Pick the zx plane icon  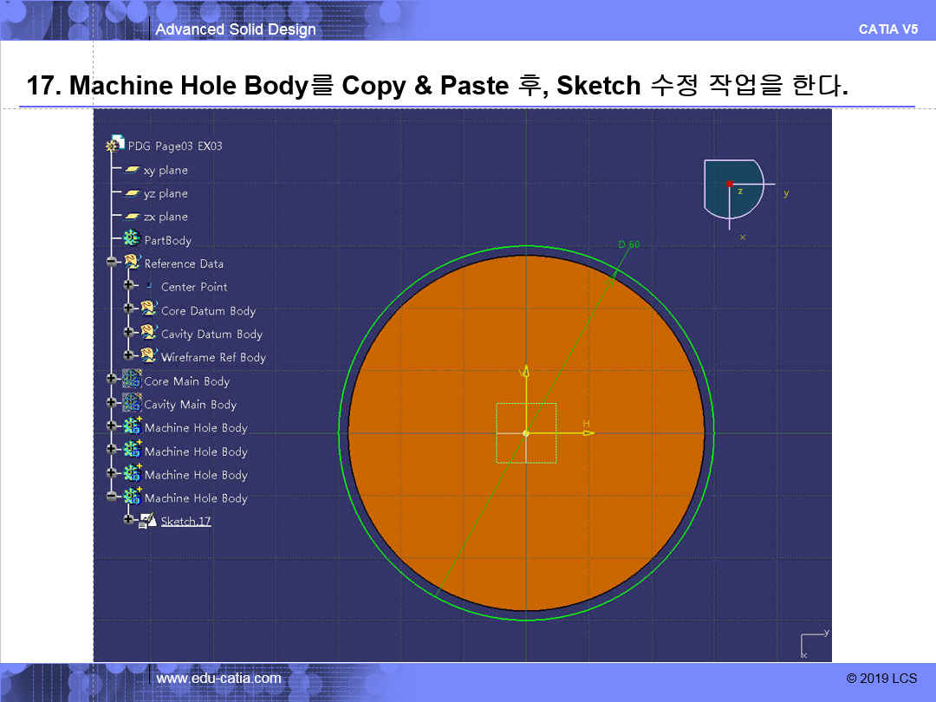133,217
